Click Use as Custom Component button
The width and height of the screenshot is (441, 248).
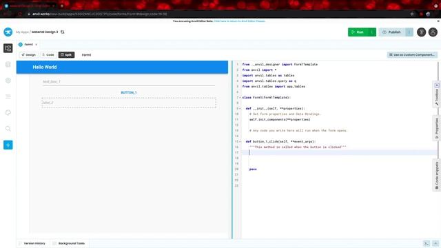(412, 55)
